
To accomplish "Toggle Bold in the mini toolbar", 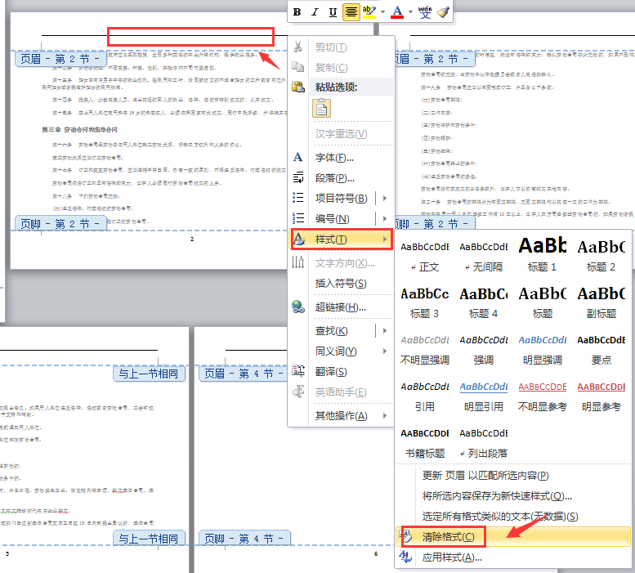I will click(x=297, y=12).
